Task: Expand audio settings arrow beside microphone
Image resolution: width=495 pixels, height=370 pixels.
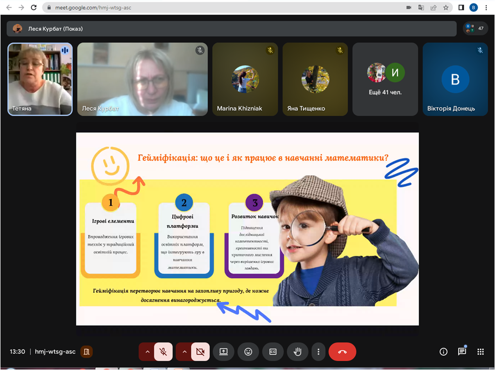Action: tap(147, 352)
